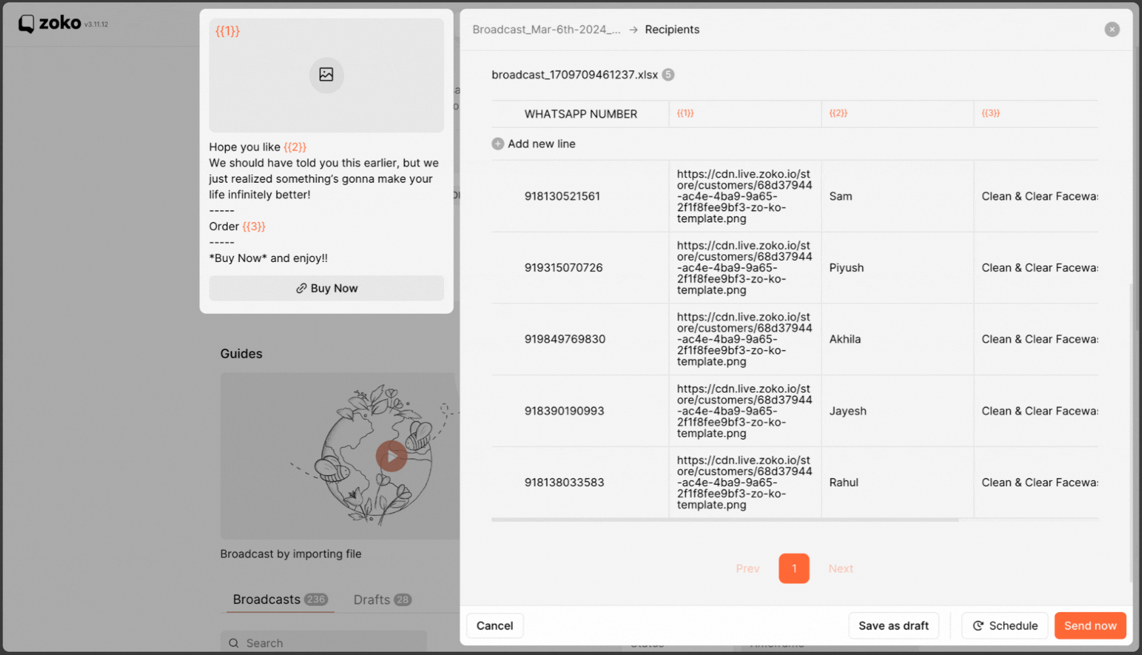Click the Buy Now template button
The image size is (1142, 655).
click(x=326, y=288)
